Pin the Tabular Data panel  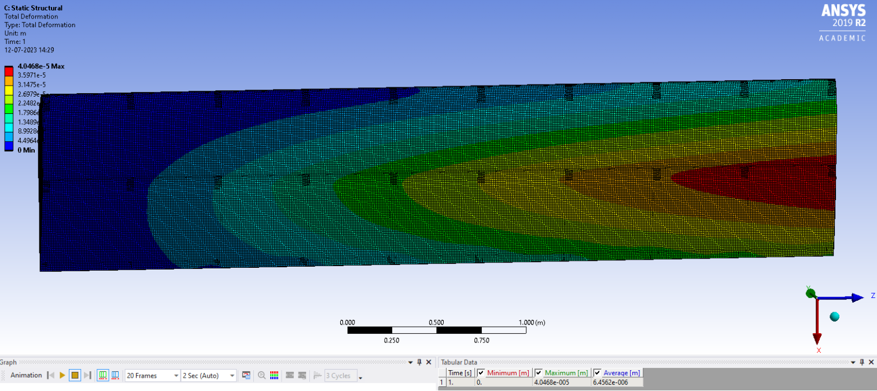tap(861, 362)
